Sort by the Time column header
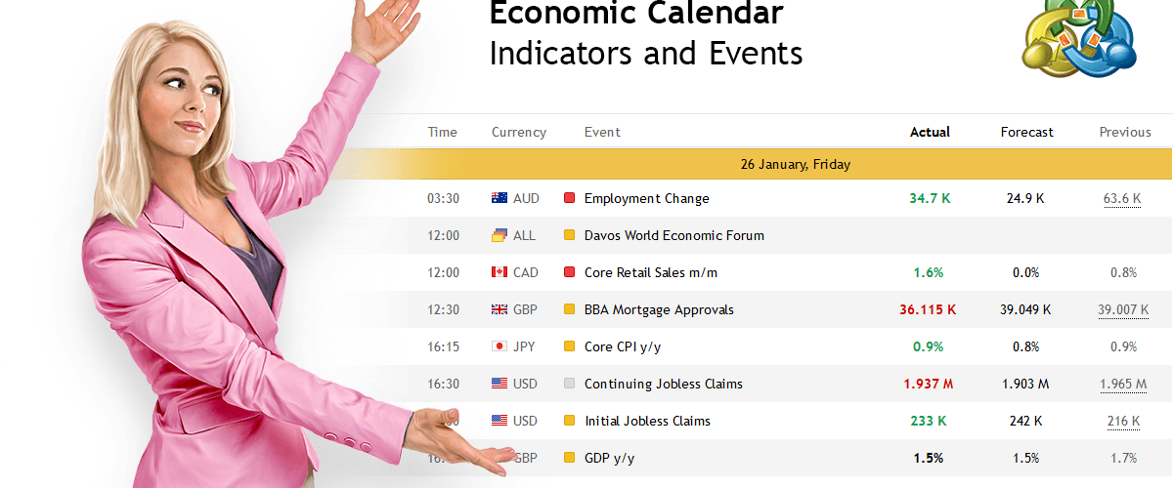Image resolution: width=1173 pixels, height=488 pixels. [x=442, y=132]
